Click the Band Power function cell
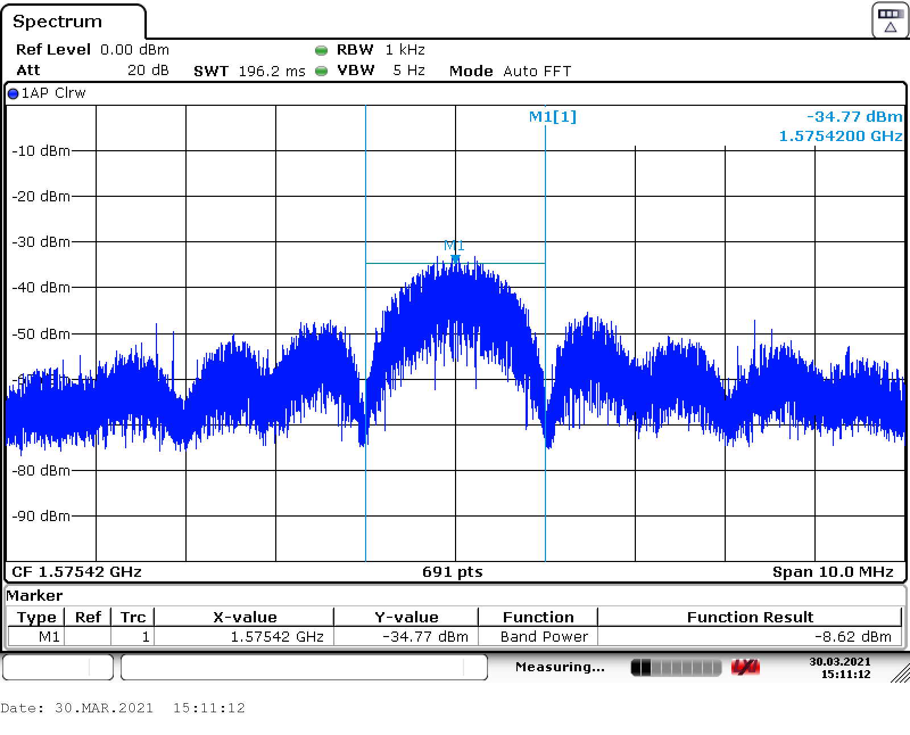The width and height of the screenshot is (910, 735). [544, 637]
